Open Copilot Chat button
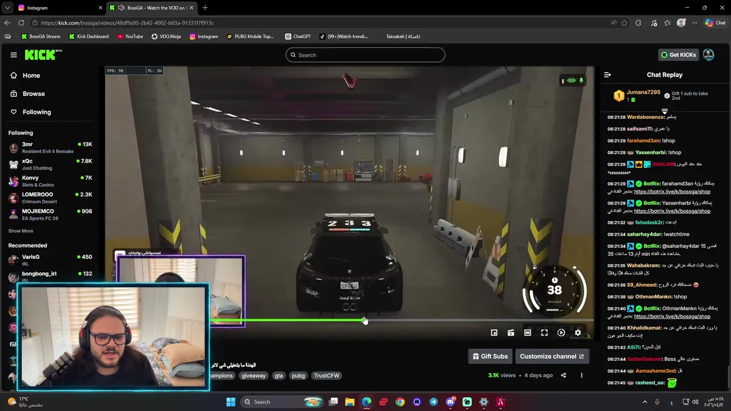 [715, 23]
